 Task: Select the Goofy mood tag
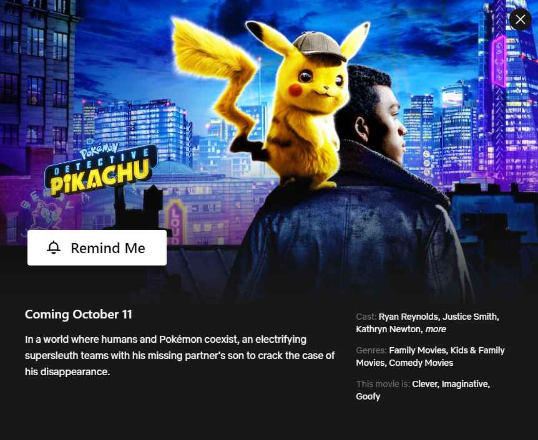click(368, 396)
